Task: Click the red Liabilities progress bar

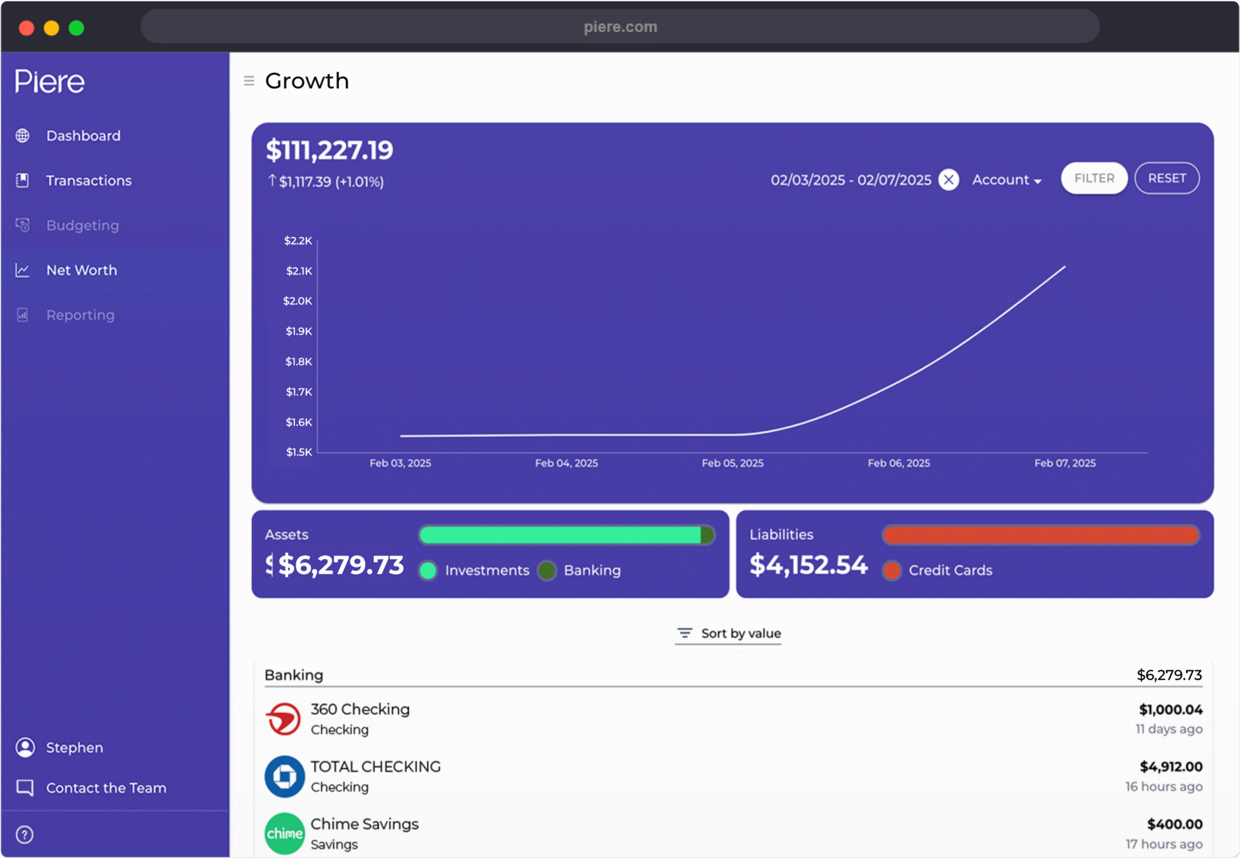Action: pyautogui.click(x=1040, y=535)
